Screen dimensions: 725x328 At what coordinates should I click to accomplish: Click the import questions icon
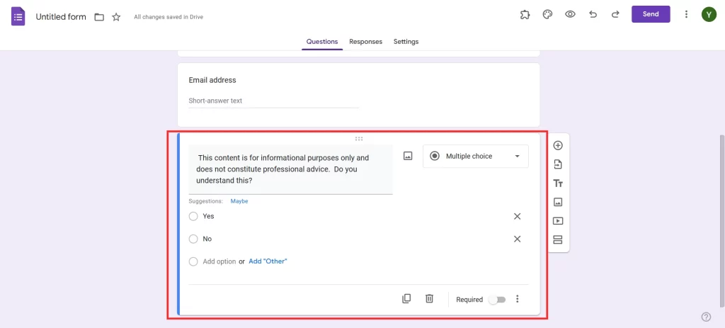pos(558,164)
